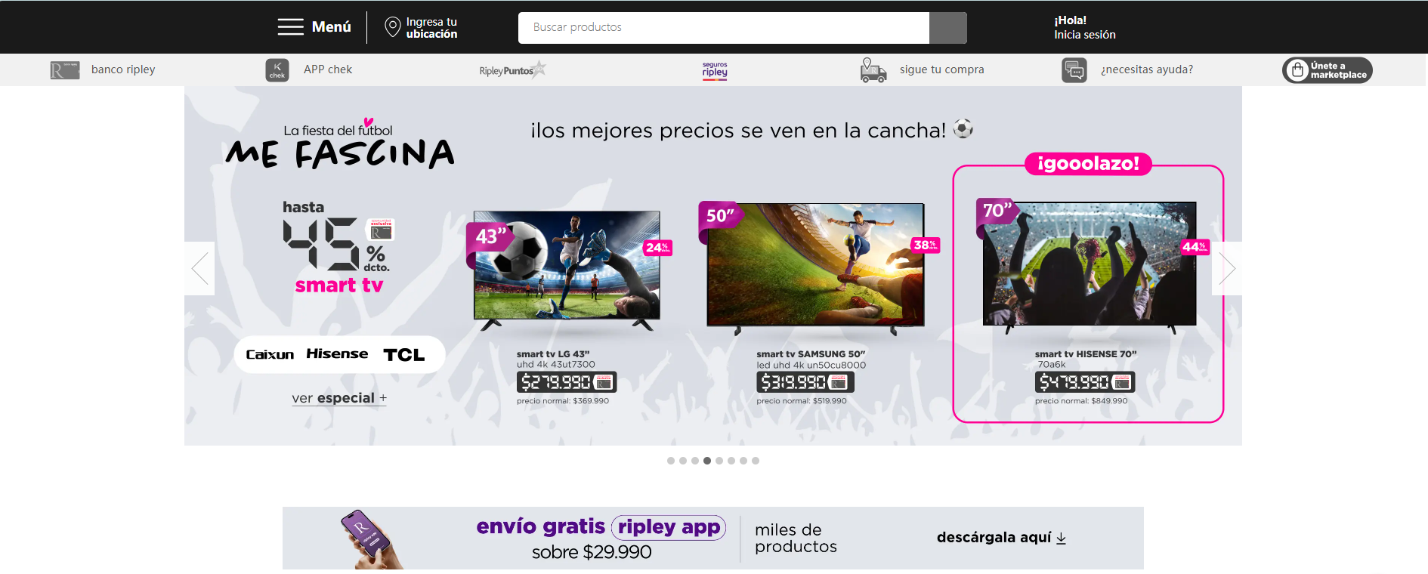Go to previous banner slide arrow
The height and width of the screenshot is (574, 1428).
pyautogui.click(x=199, y=268)
